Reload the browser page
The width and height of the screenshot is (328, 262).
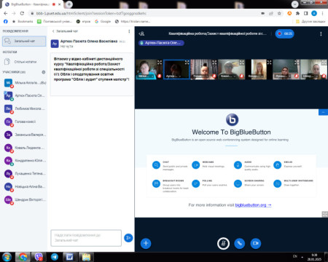(22, 13)
